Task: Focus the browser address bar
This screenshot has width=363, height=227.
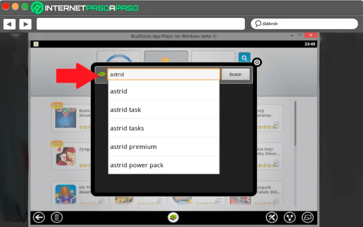Action: [141, 24]
